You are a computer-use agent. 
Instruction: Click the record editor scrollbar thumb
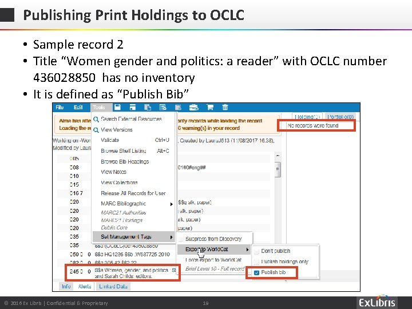click(278, 169)
